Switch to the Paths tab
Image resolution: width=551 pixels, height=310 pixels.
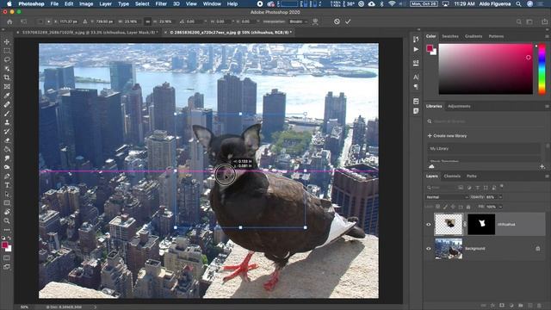tap(472, 176)
